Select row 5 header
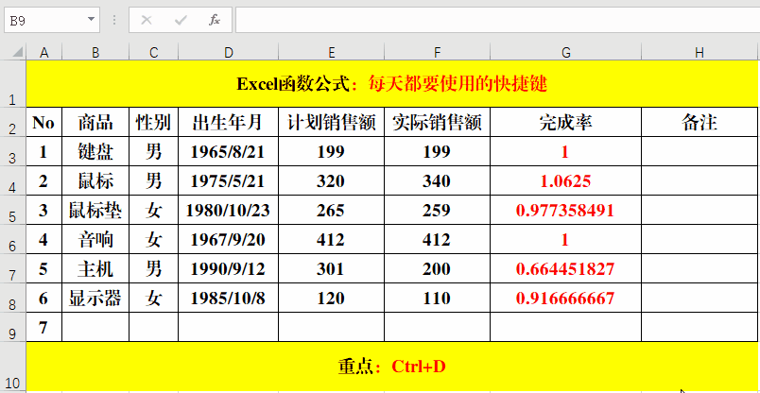Screen dimensions: 760x393 (13, 211)
